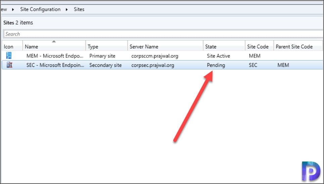
Task: Click server name corpsccm.prajwal.org
Action: [155, 56]
